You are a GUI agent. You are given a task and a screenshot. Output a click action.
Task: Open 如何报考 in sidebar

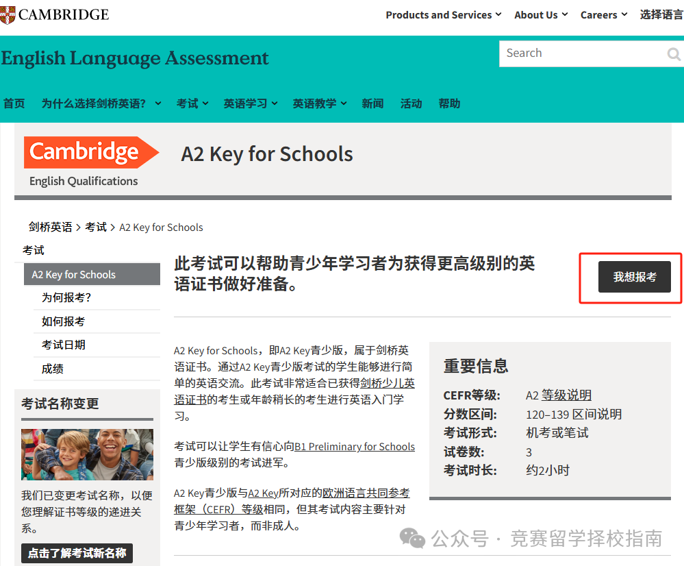coord(63,322)
